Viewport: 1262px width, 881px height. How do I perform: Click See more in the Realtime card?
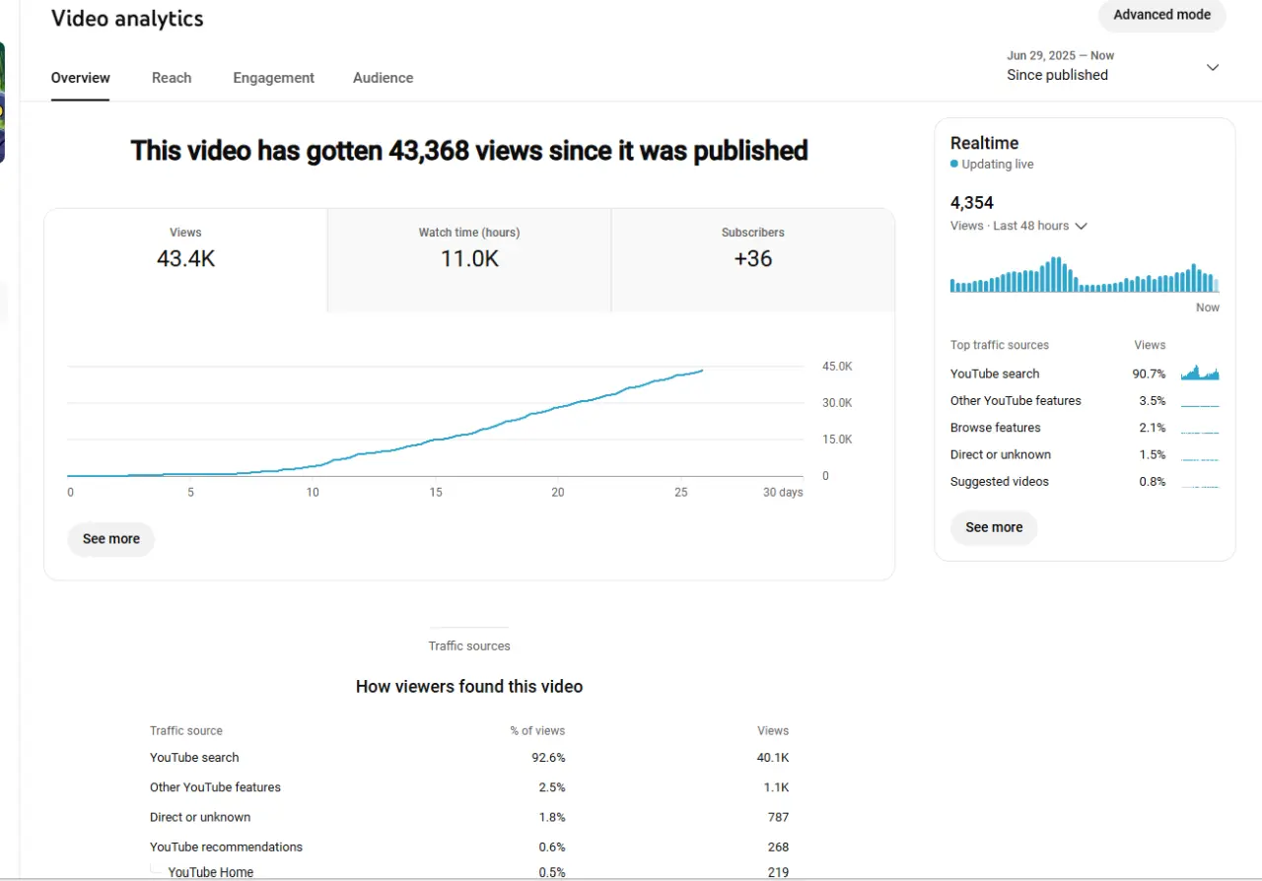[994, 527]
